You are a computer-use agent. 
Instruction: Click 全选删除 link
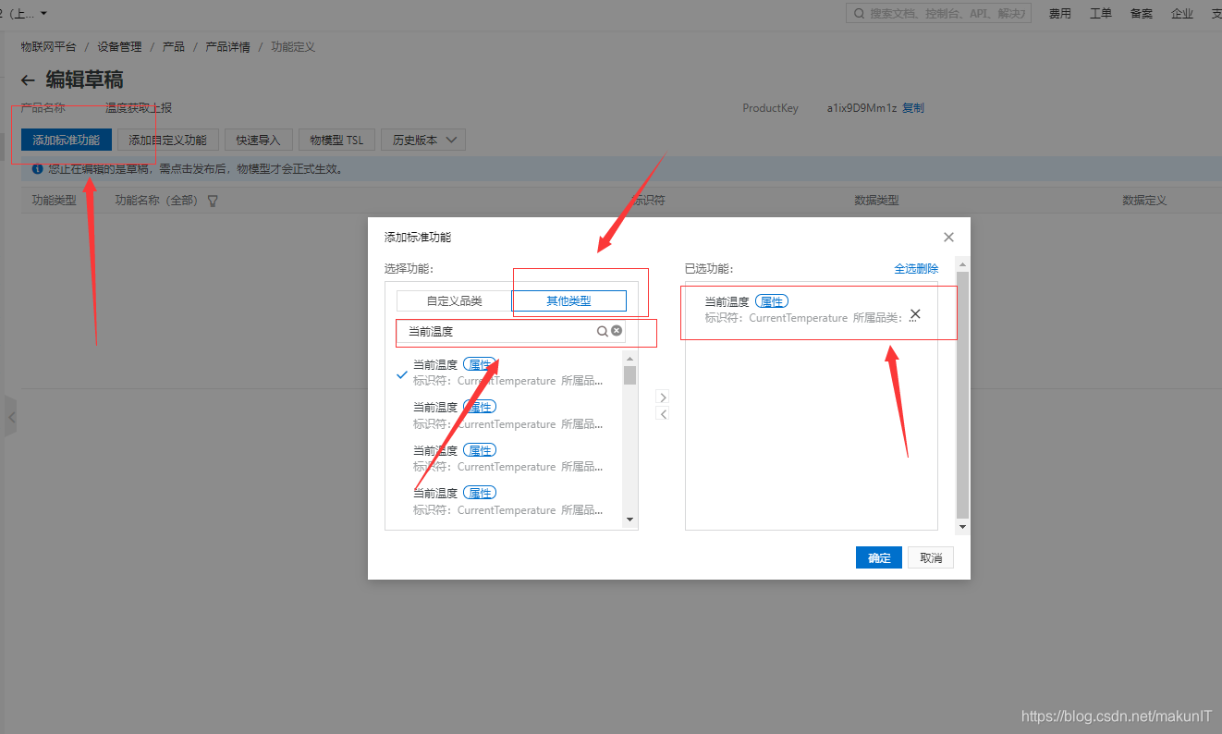click(916, 269)
